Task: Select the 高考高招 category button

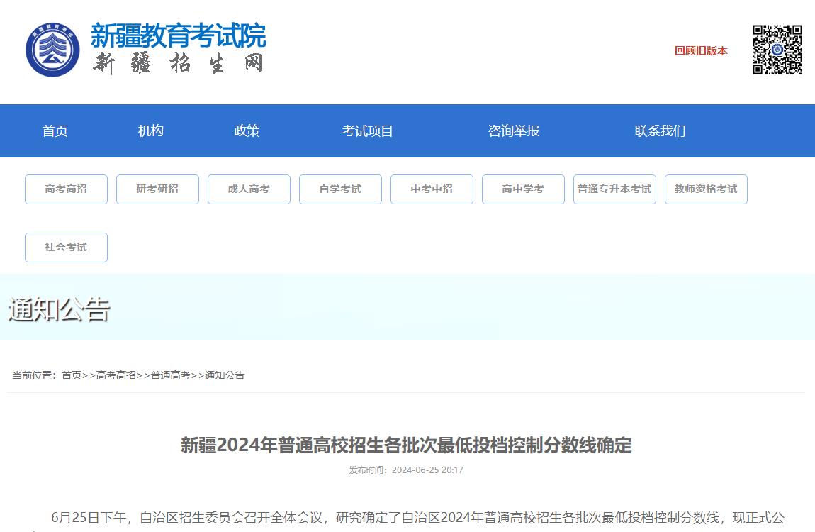Action: pyautogui.click(x=66, y=189)
